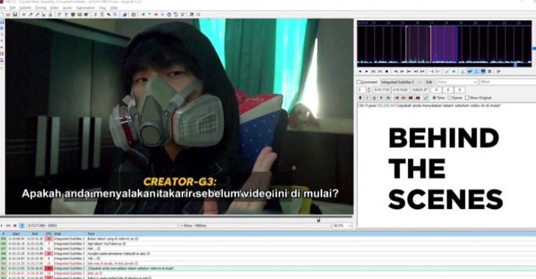The width and height of the screenshot is (536, 279).
Task: Click the Shift Times toolbar icon
Action: 143,15
